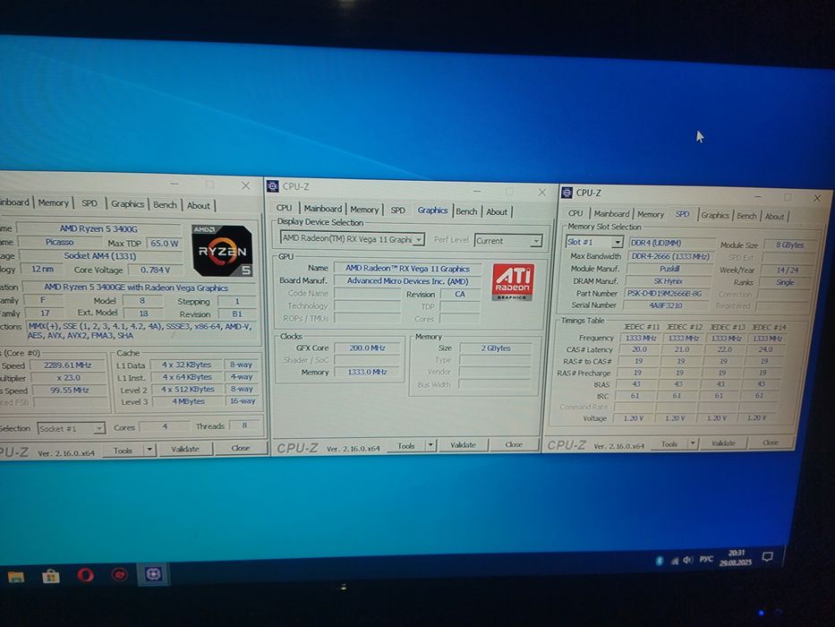This screenshot has height=627, width=835.
Task: Open the notification center icon
Action: click(x=767, y=557)
